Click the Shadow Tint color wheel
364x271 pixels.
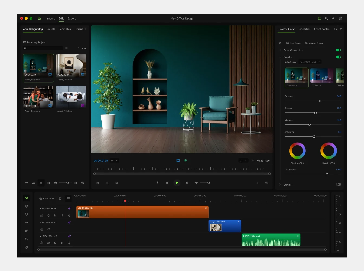click(x=297, y=151)
